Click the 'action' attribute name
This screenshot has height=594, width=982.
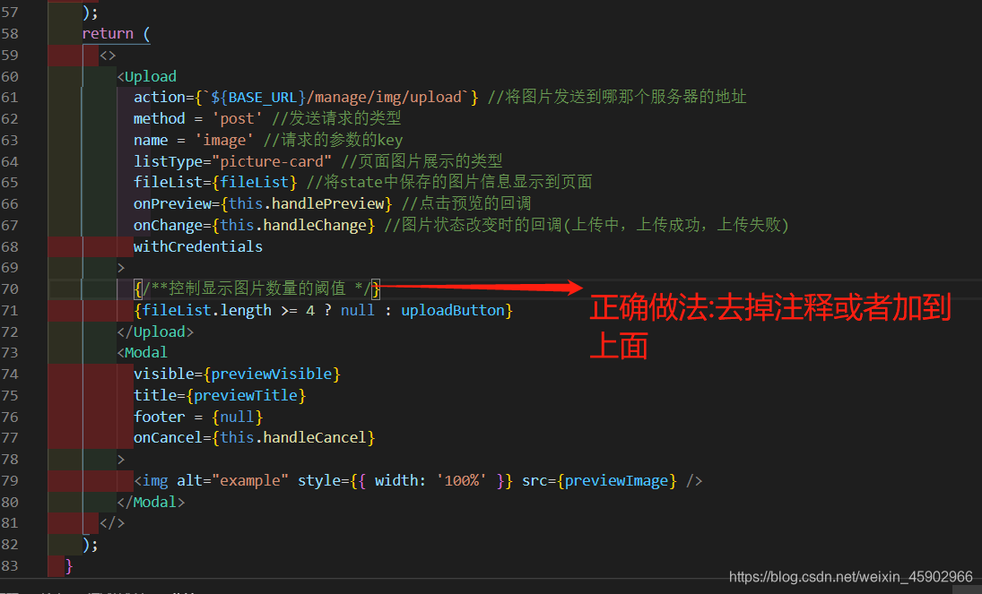[159, 98]
